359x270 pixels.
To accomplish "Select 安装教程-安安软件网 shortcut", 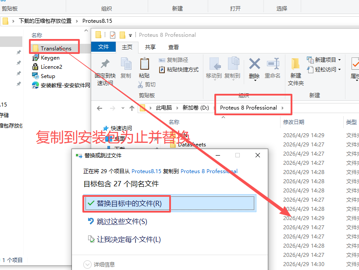I will point(61,85).
